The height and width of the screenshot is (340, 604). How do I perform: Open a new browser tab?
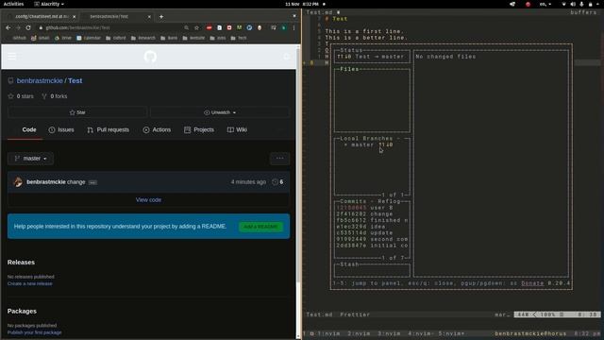pyautogui.click(x=161, y=17)
